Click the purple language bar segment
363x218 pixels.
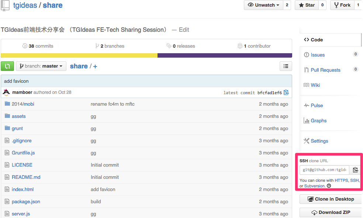225,55
